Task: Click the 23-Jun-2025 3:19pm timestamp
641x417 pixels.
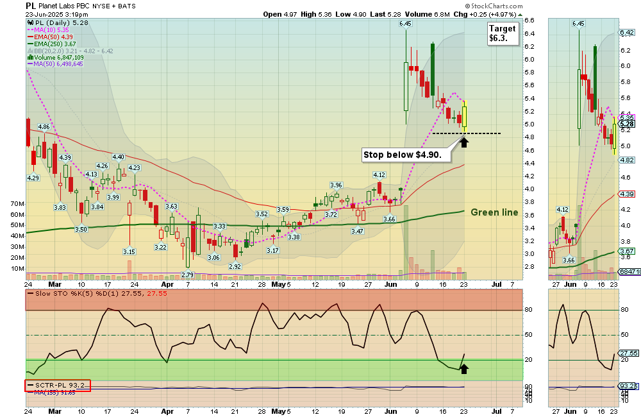Action: coord(57,14)
